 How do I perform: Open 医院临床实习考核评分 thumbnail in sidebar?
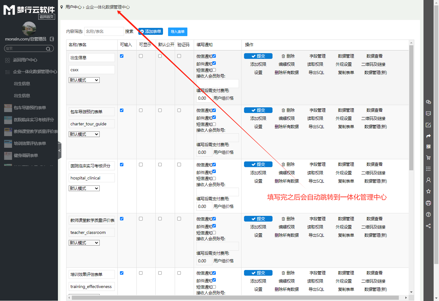(8, 120)
